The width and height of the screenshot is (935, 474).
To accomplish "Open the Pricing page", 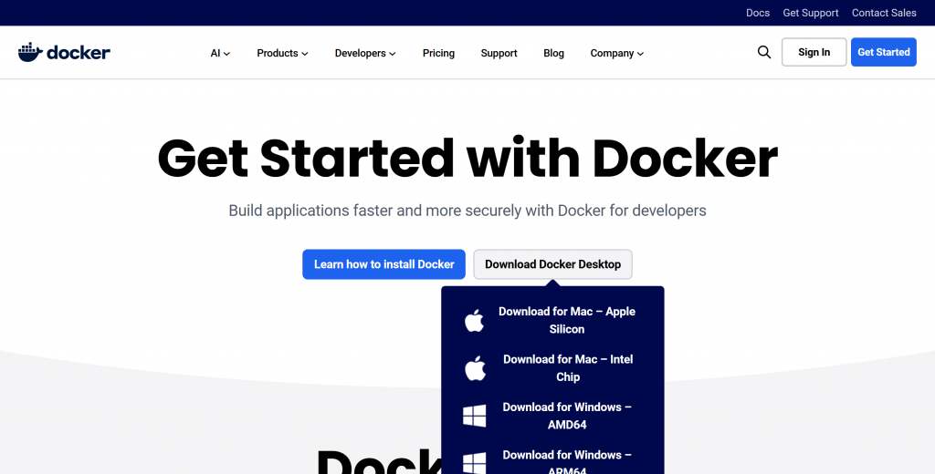I will pyautogui.click(x=438, y=53).
